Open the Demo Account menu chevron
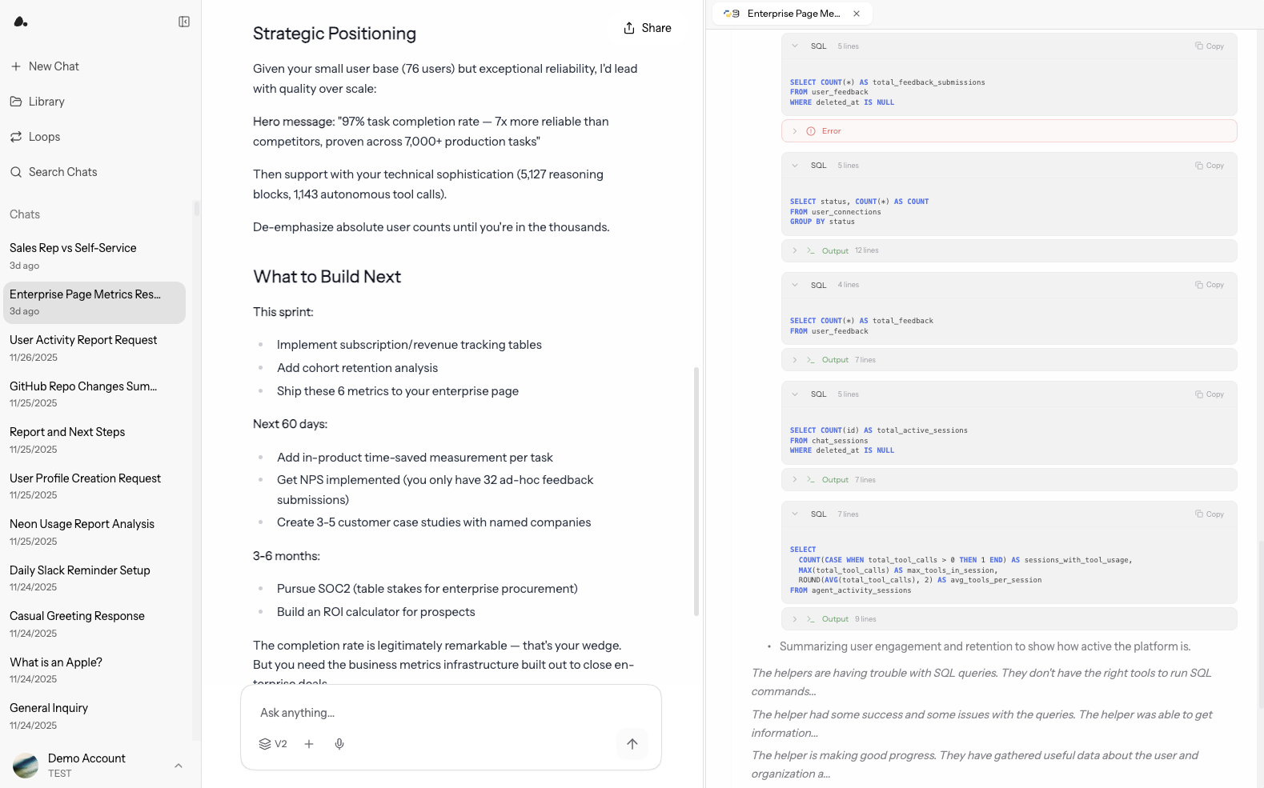 179,766
